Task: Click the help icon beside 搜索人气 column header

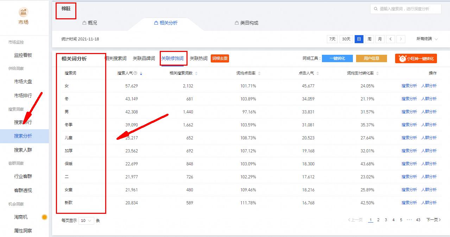Action: [136, 73]
